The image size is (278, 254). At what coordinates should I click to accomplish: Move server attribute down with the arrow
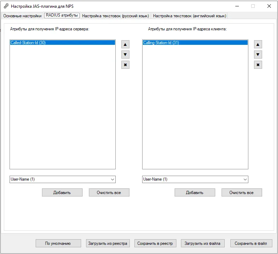pyautogui.click(x=125, y=55)
